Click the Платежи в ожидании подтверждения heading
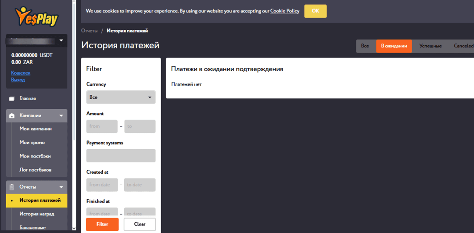Viewport: 474px width, 233px height. (x=227, y=69)
